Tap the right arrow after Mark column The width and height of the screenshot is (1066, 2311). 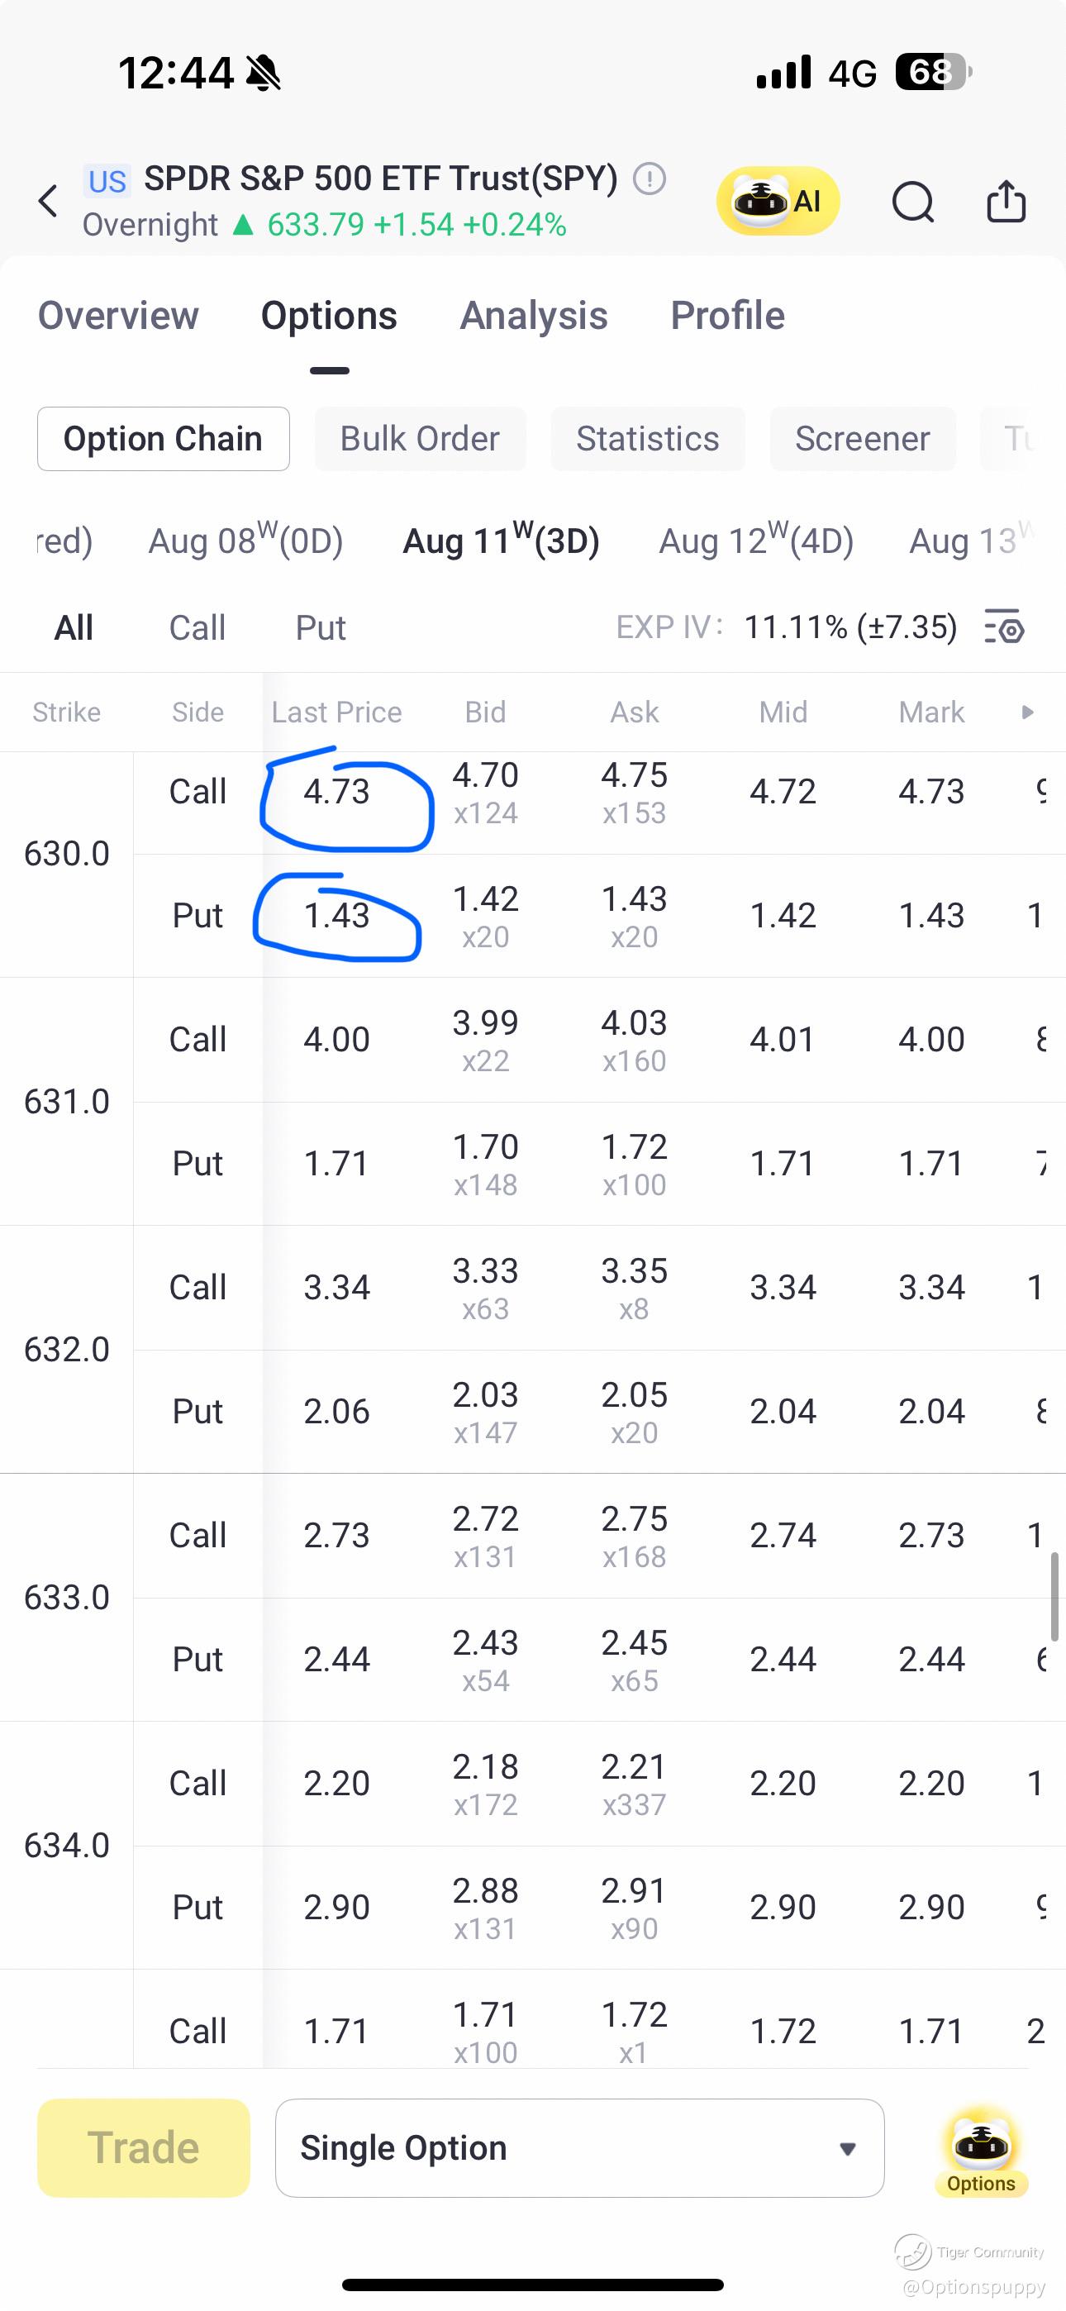1027,712
